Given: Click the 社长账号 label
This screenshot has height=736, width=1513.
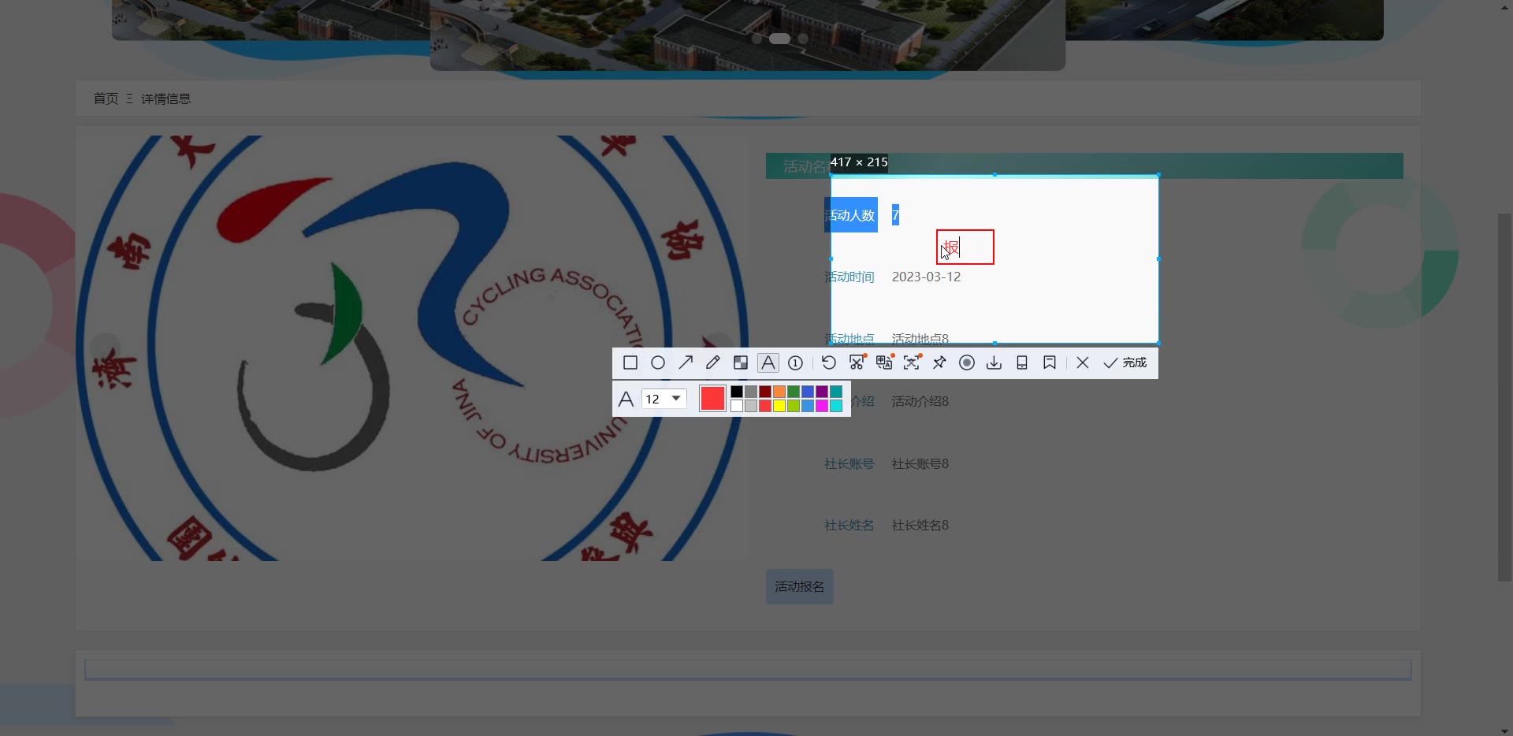Looking at the screenshot, I should [x=849, y=464].
